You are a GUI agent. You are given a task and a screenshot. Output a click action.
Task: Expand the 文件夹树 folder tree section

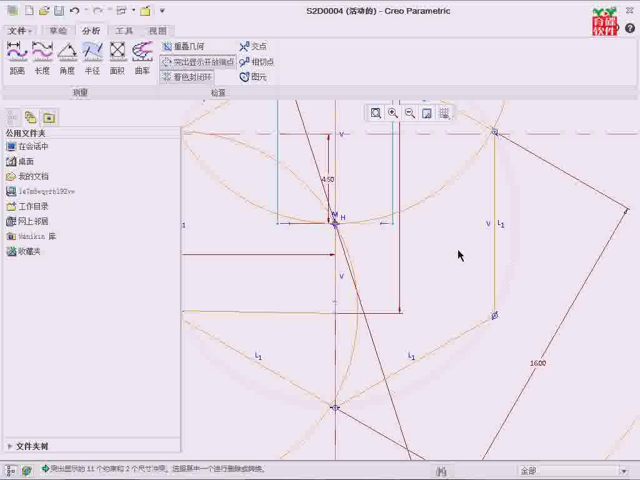tap(27, 446)
